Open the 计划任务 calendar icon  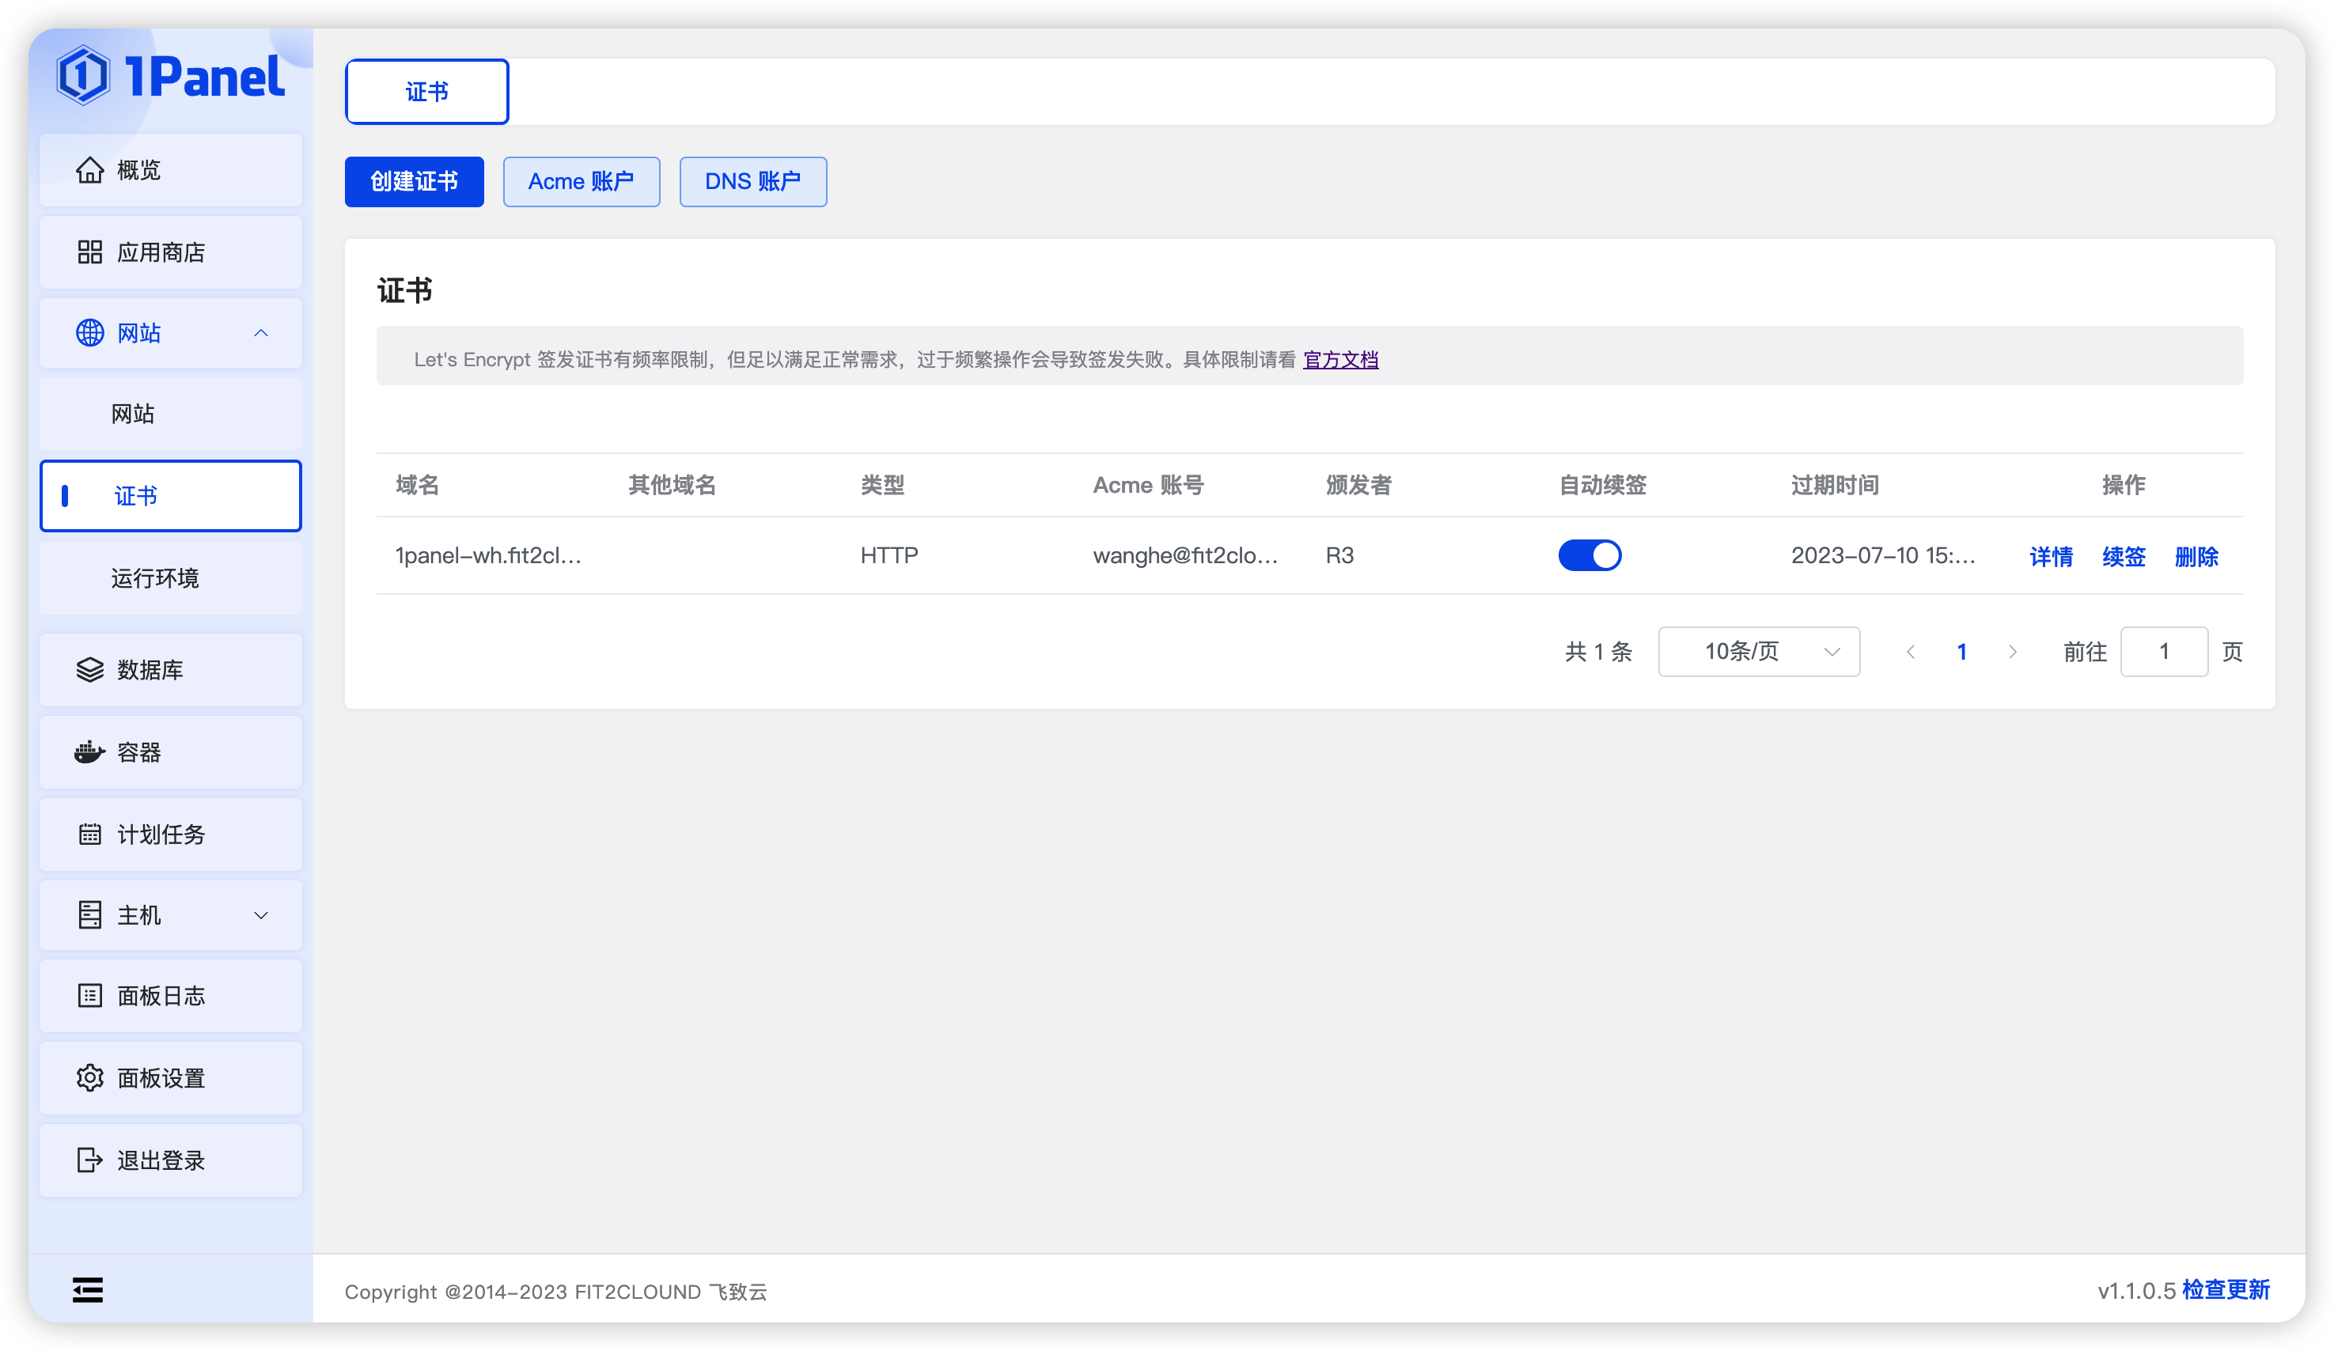point(90,834)
